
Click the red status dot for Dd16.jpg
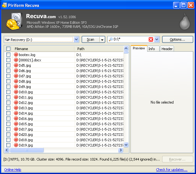16,118
